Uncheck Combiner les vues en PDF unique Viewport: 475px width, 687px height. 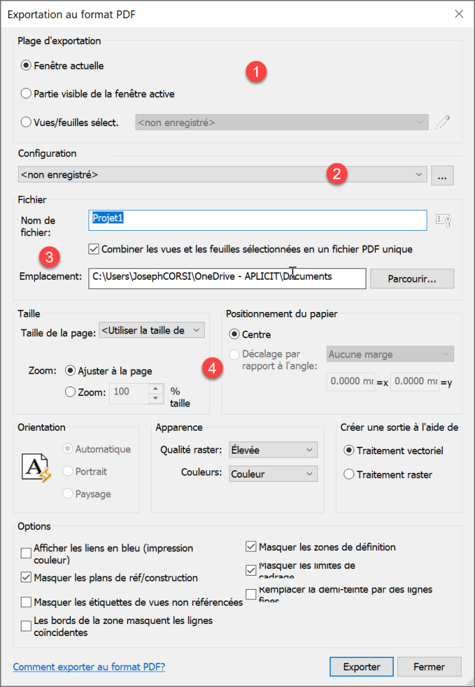click(x=94, y=249)
